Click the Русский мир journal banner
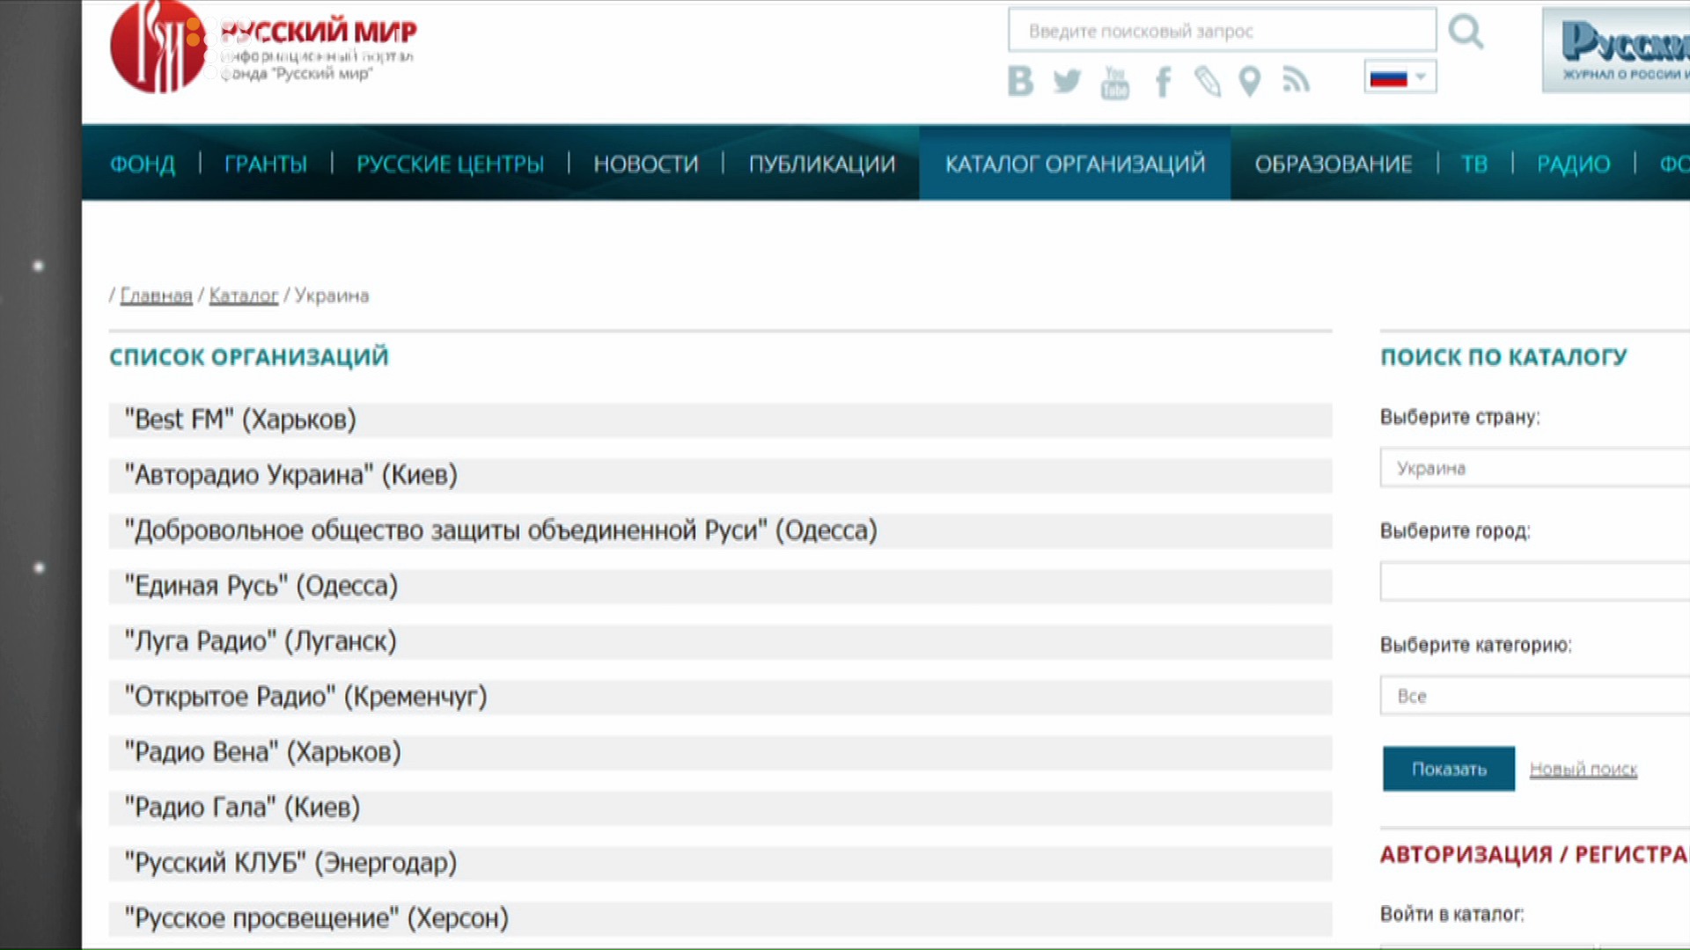This screenshot has height=950, width=1690. coord(1616,49)
